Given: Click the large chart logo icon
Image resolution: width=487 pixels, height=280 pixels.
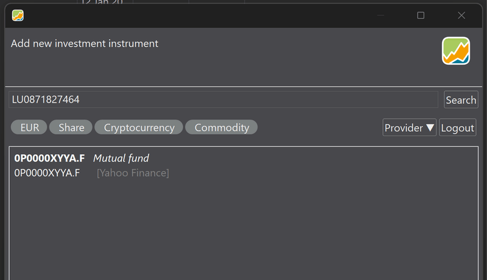Looking at the screenshot, I should click(x=456, y=51).
